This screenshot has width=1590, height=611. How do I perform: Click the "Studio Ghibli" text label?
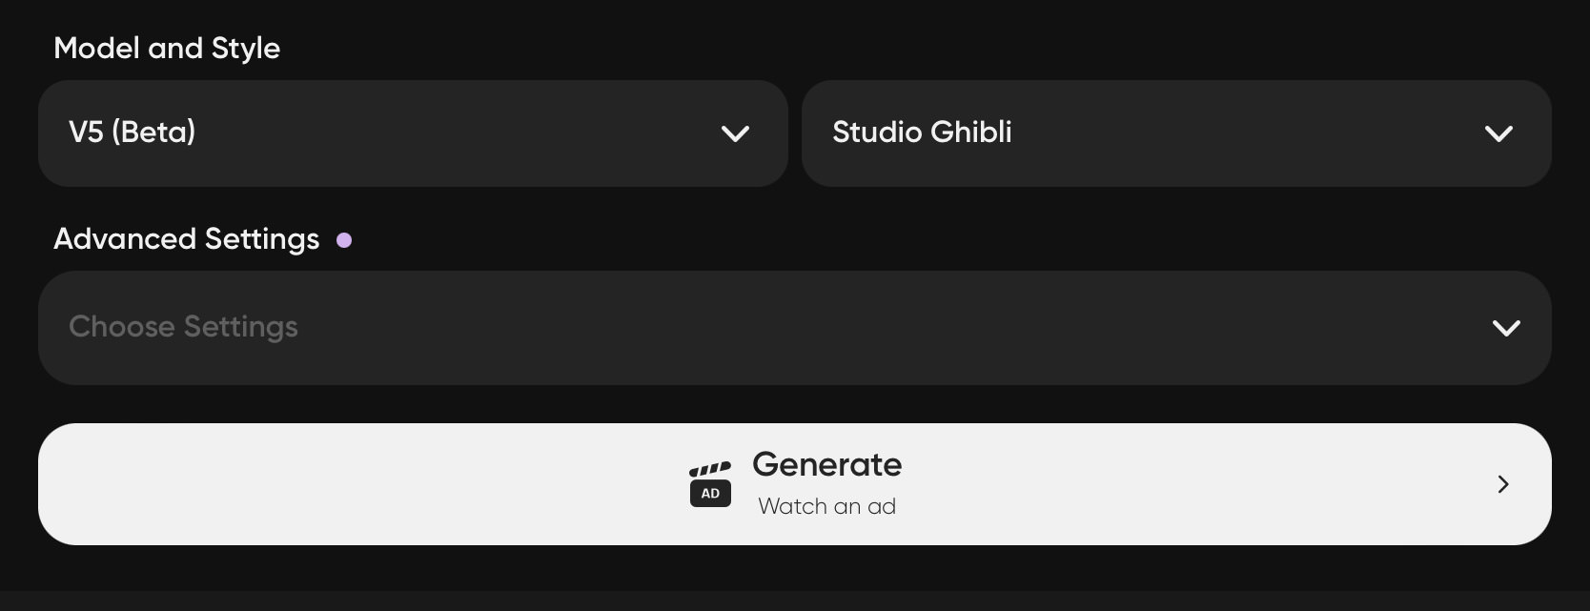922,132
